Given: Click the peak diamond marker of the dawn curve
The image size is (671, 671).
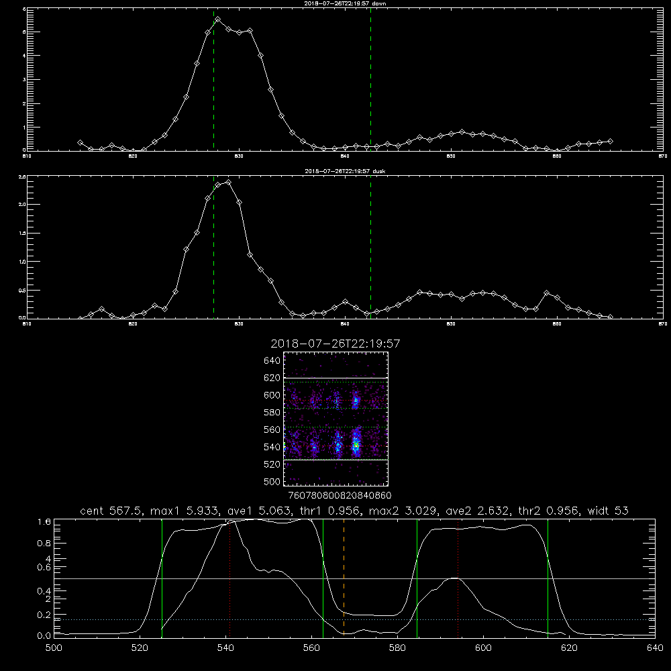Looking at the screenshot, I should (218, 19).
